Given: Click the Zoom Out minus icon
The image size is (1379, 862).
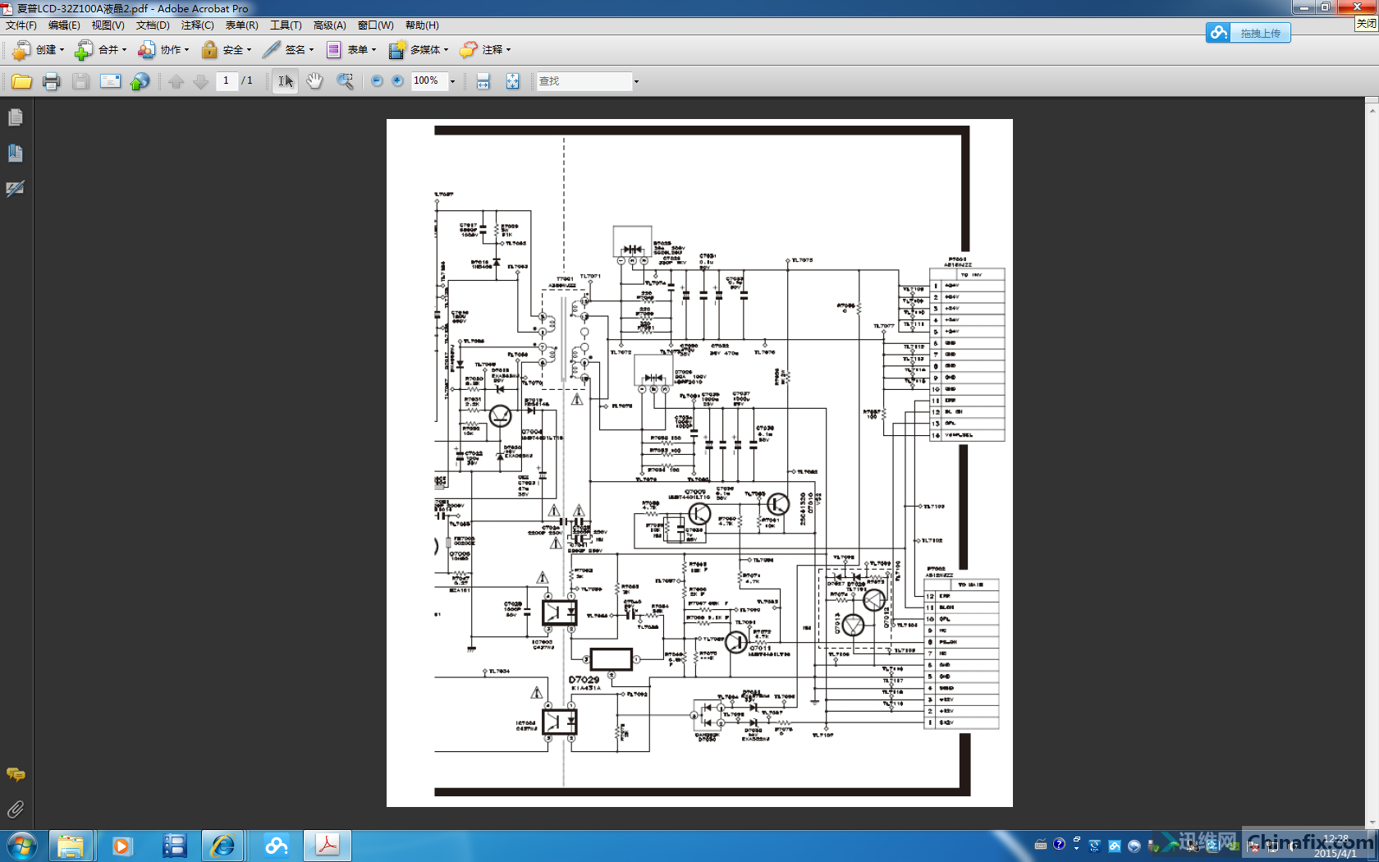Looking at the screenshot, I should pos(377,80).
